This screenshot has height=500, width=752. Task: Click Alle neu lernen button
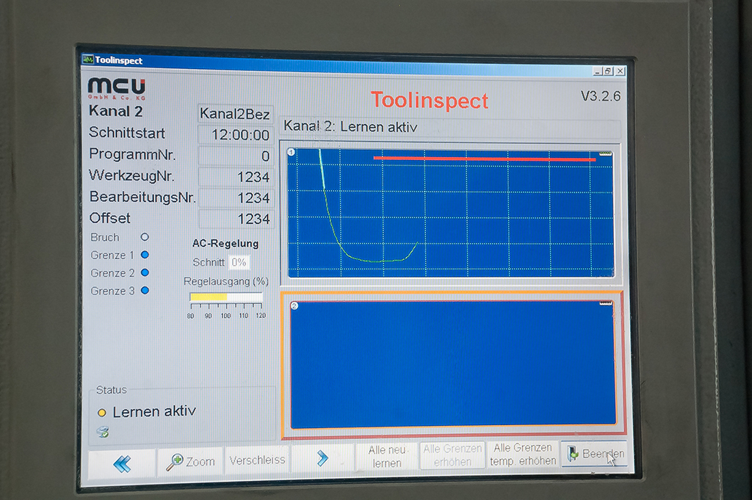pos(387,457)
